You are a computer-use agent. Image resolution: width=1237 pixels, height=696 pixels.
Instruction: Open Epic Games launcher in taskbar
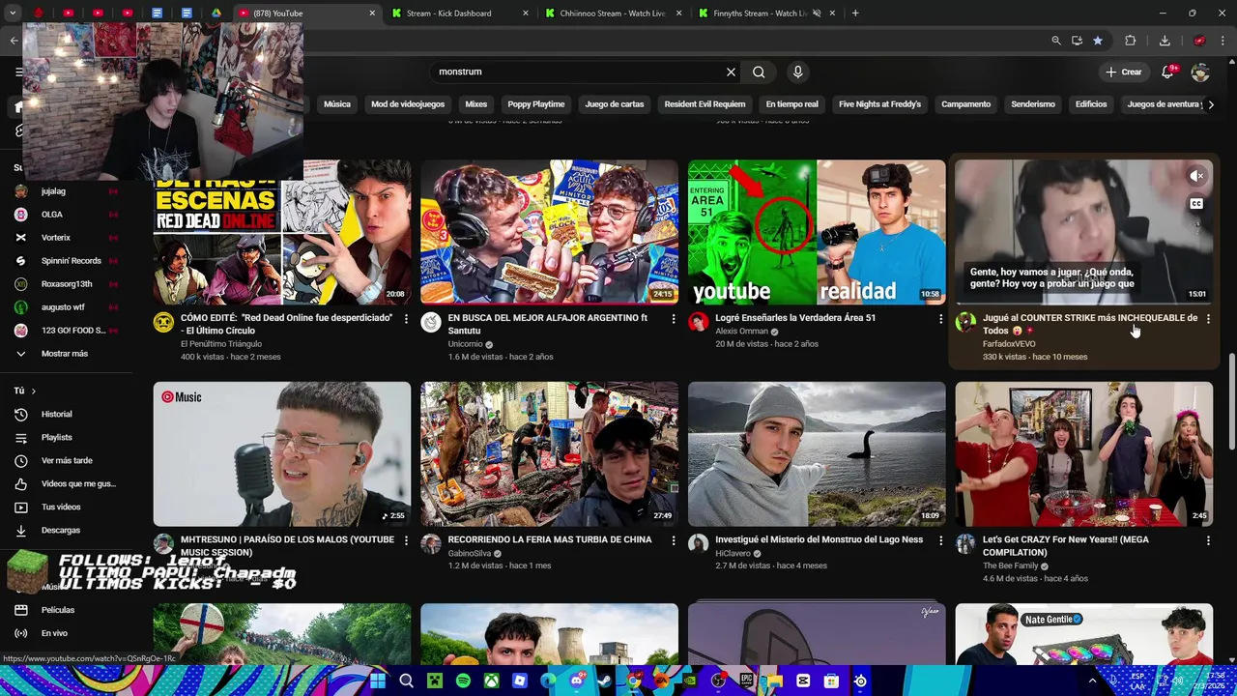click(x=746, y=681)
